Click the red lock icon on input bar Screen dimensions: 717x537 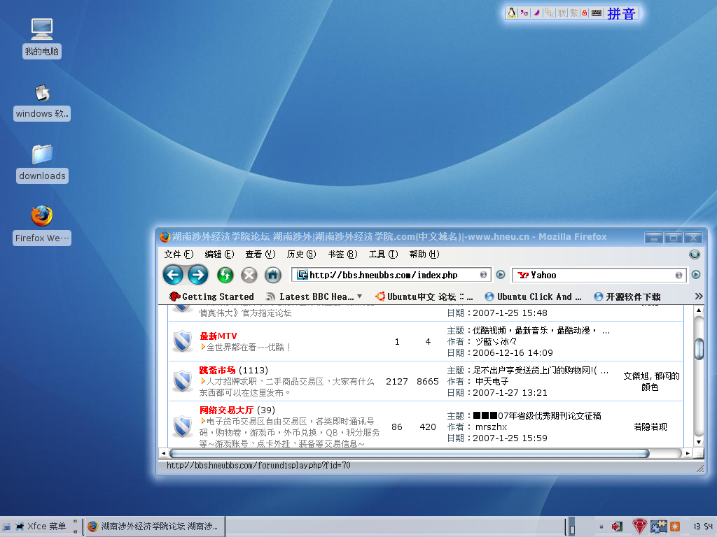coord(585,13)
